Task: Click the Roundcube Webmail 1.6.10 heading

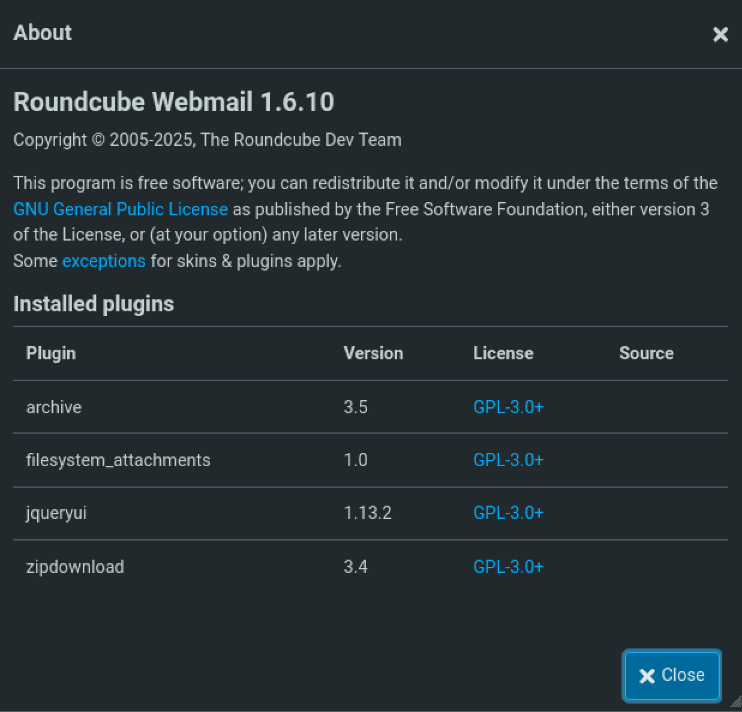Action: coord(174,102)
